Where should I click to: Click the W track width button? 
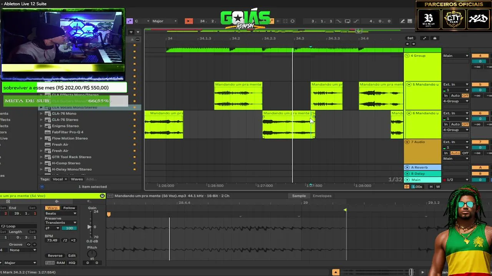tap(438, 187)
